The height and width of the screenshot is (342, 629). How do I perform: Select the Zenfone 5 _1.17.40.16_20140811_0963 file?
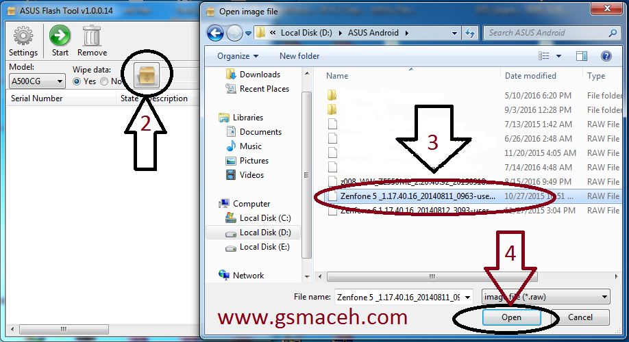pyautogui.click(x=473, y=196)
